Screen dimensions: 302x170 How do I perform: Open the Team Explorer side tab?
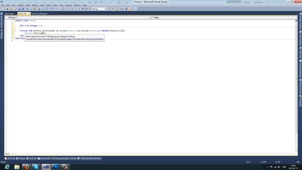(300, 39)
